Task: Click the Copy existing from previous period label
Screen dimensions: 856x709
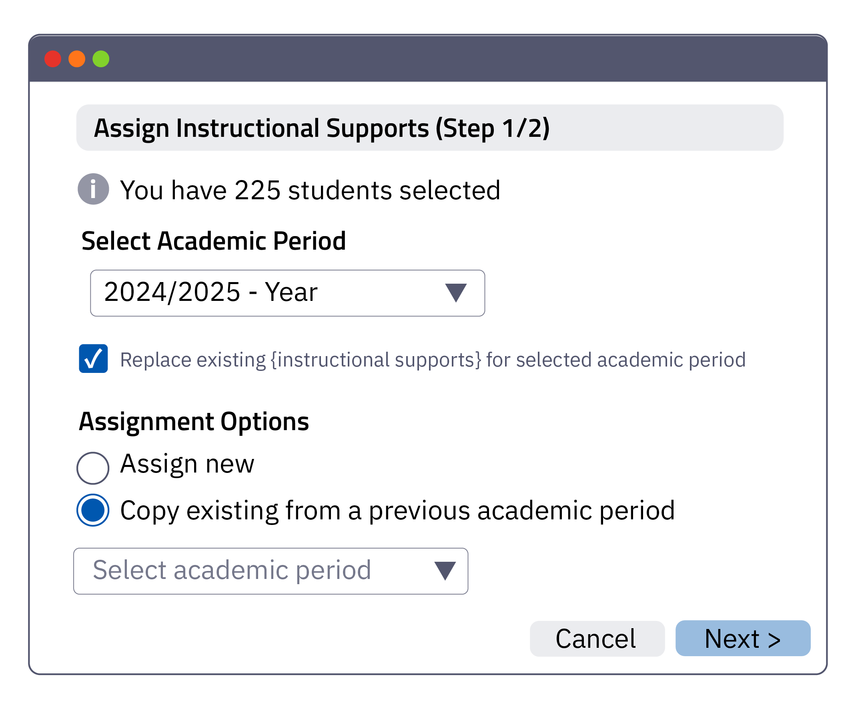Action: point(397,511)
